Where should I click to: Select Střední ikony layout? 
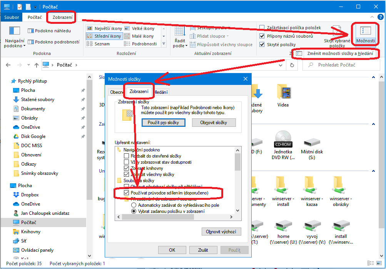pos(104,36)
